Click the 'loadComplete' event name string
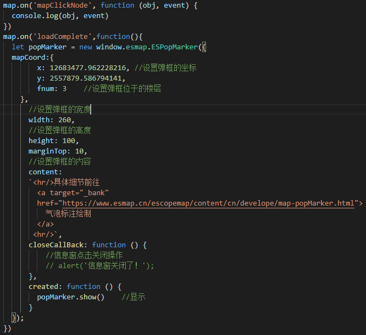The height and width of the screenshot is (335, 366). 62,37
